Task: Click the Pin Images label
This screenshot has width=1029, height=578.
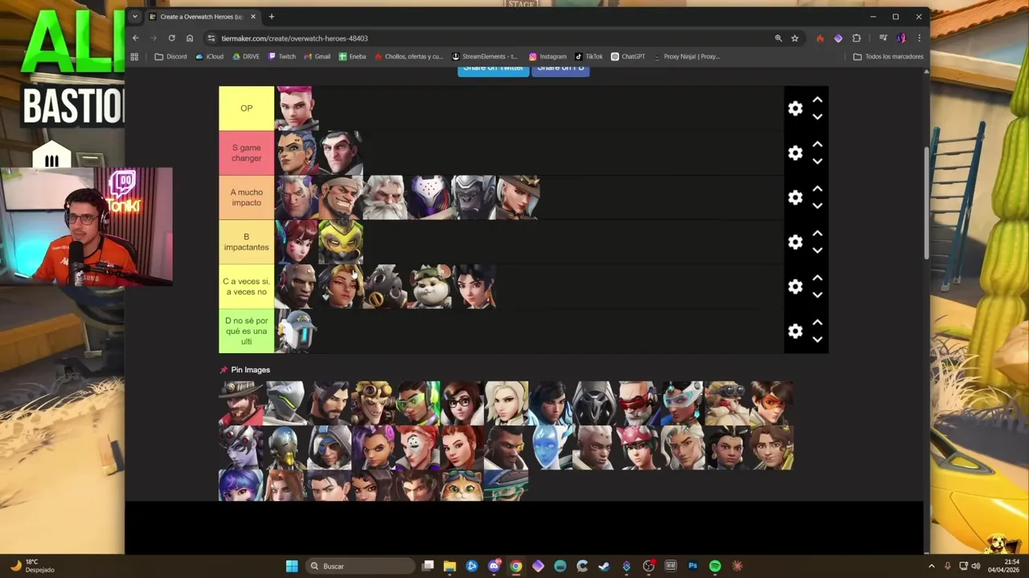Action: 250,370
